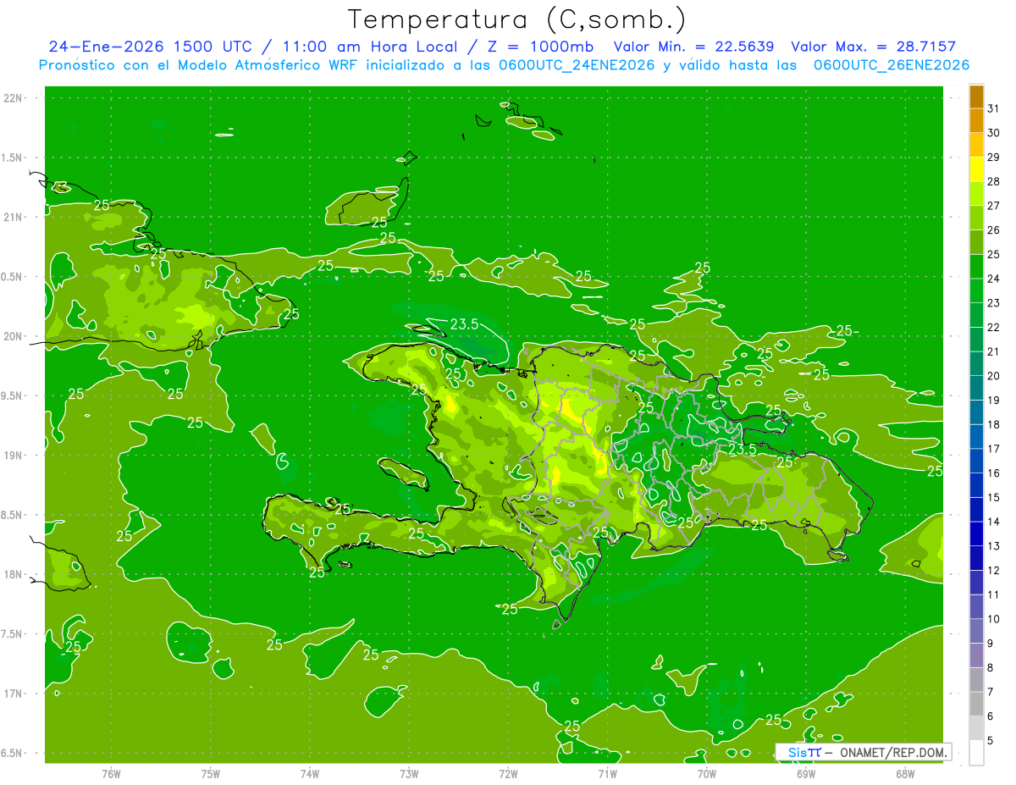Click the "20N" latitude axis label
The width and height of the screenshot is (1016, 785).
pyautogui.click(x=11, y=336)
